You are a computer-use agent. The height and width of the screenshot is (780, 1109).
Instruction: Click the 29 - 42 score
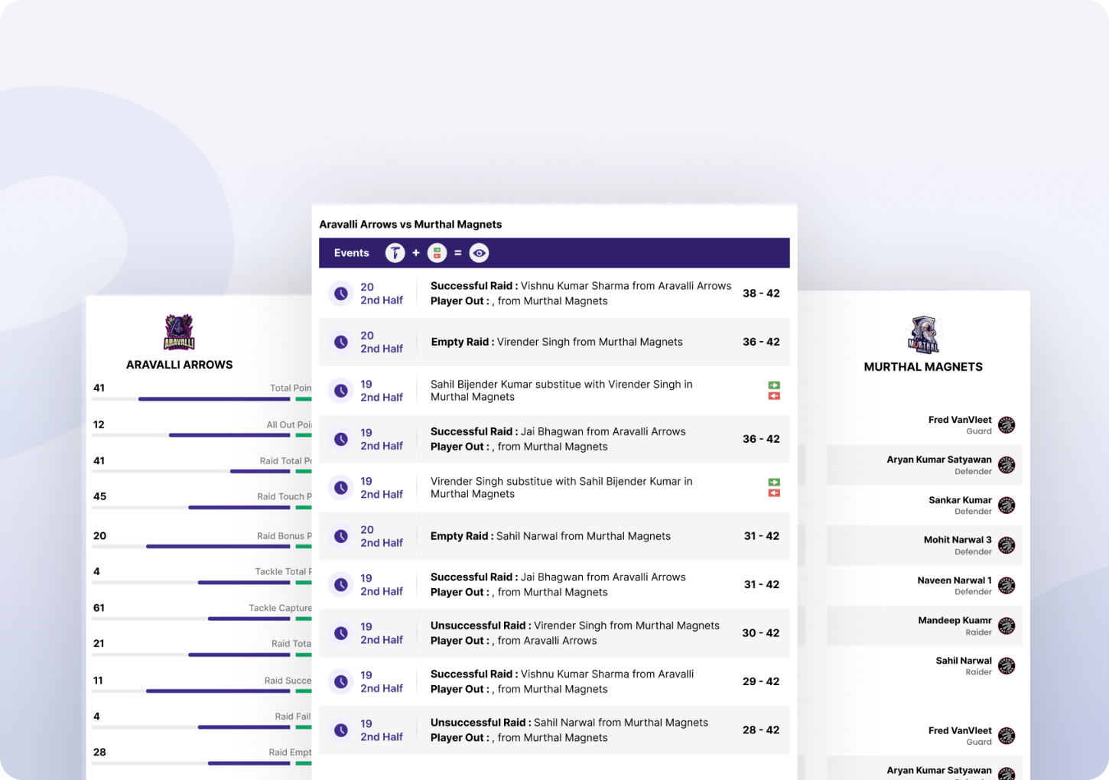pyautogui.click(x=761, y=681)
